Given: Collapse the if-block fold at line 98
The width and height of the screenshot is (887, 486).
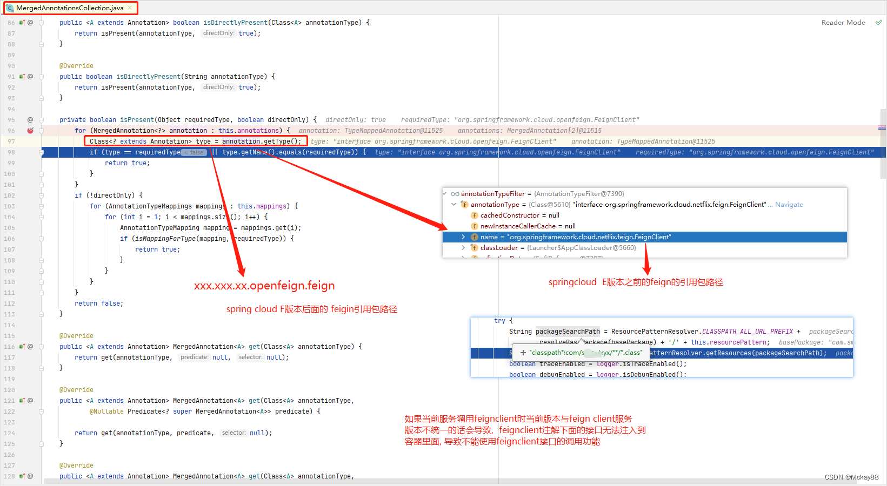Looking at the screenshot, I should tap(41, 152).
